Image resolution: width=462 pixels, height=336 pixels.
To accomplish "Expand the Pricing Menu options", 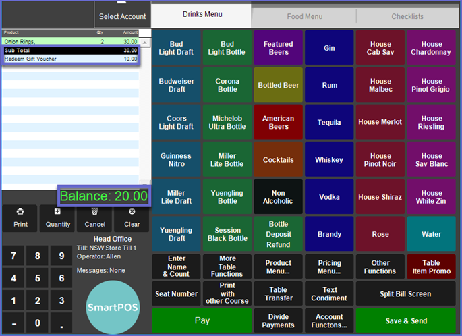I will (x=329, y=267).
